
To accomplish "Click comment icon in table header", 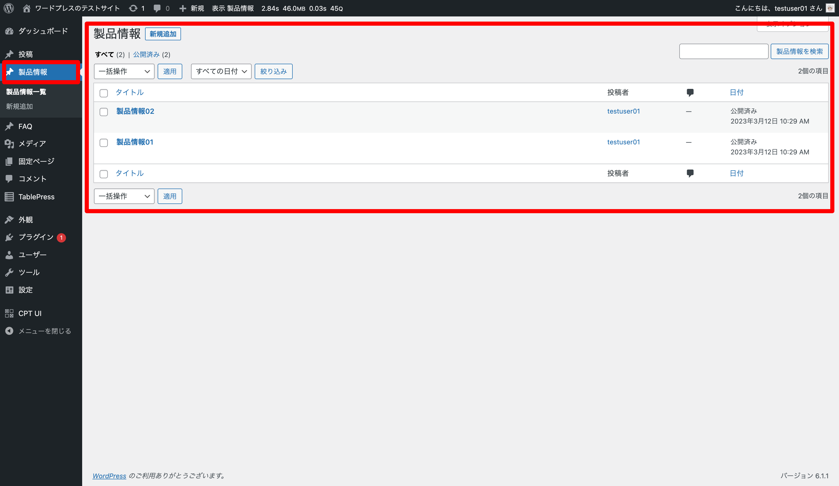I will pos(690,93).
